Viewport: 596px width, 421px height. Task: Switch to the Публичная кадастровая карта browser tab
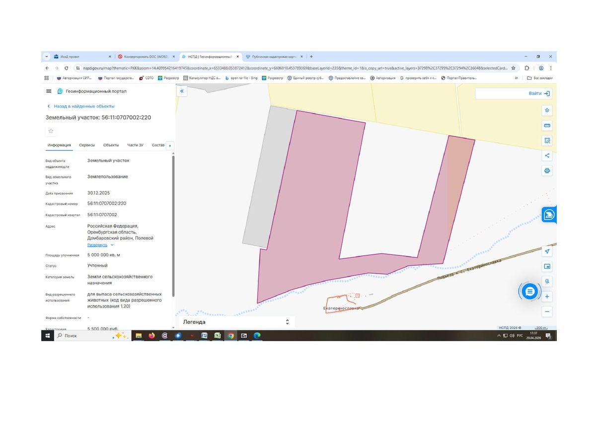[275, 57]
